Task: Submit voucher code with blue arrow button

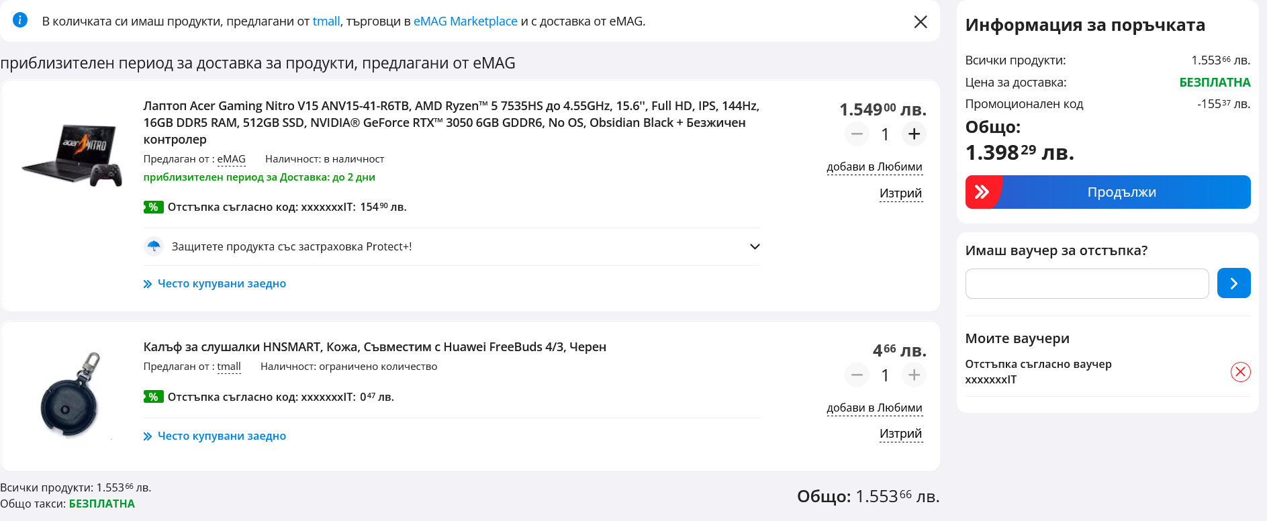Action: (x=1233, y=283)
